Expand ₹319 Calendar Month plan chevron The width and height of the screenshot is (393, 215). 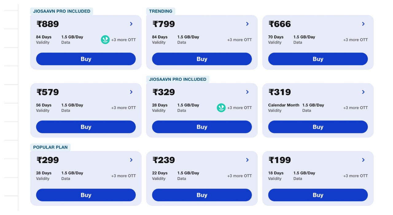(363, 92)
